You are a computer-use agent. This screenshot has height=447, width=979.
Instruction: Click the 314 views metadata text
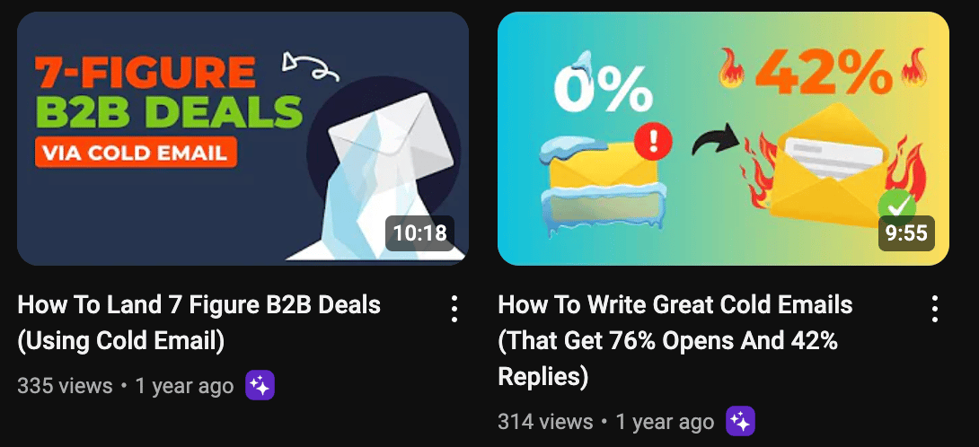[545, 422]
